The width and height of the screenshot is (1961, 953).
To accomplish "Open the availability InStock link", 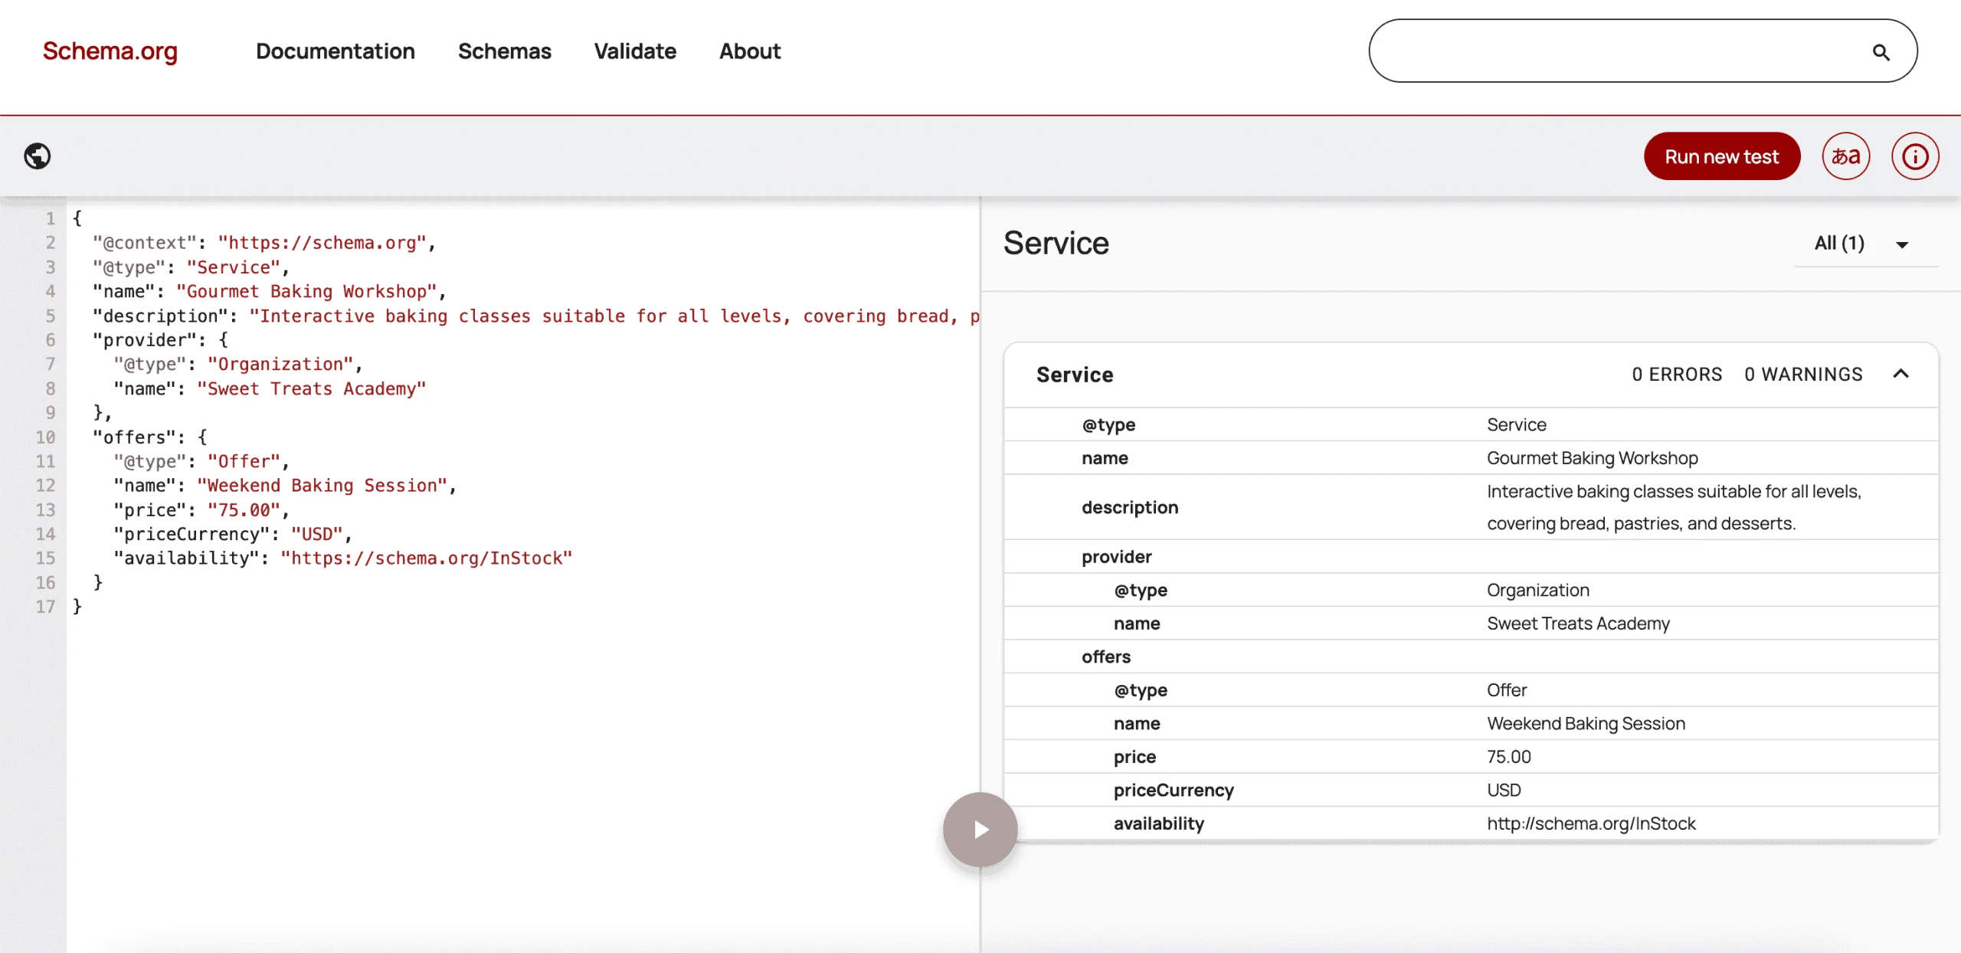I will point(1590,824).
